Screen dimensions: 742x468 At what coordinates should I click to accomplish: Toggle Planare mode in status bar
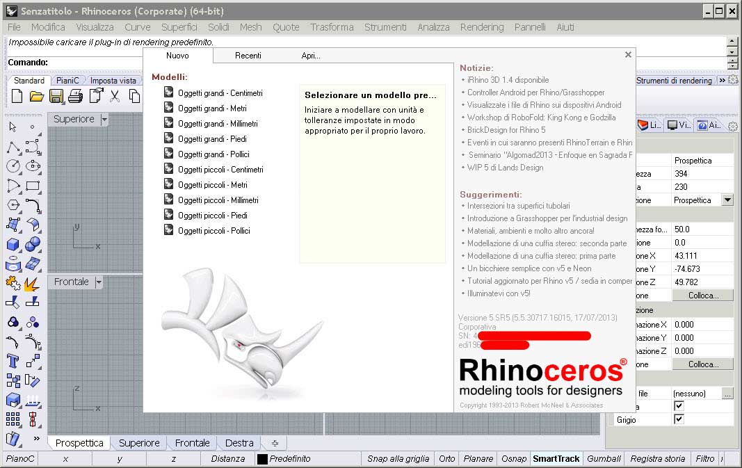[478, 458]
